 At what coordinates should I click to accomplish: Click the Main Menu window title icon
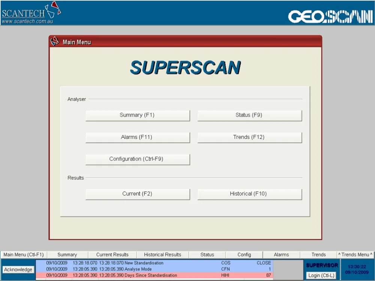tap(54, 41)
